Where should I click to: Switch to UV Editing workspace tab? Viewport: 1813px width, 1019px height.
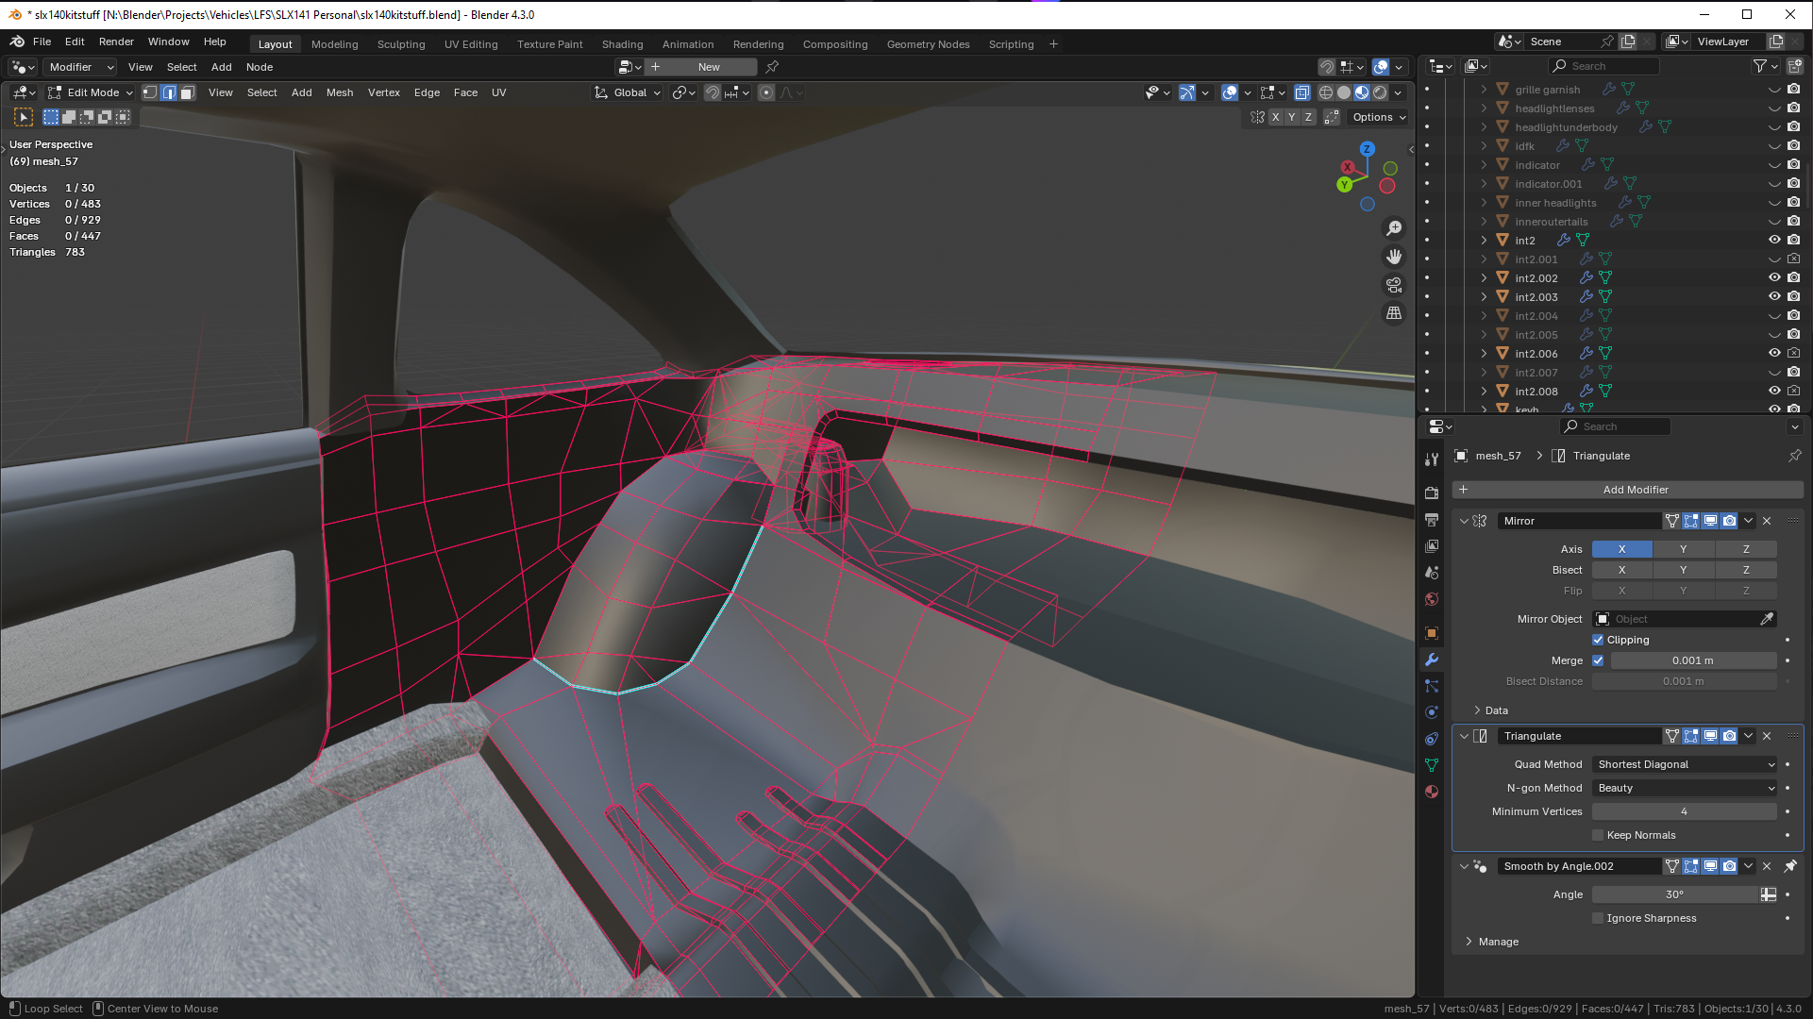coord(470,44)
